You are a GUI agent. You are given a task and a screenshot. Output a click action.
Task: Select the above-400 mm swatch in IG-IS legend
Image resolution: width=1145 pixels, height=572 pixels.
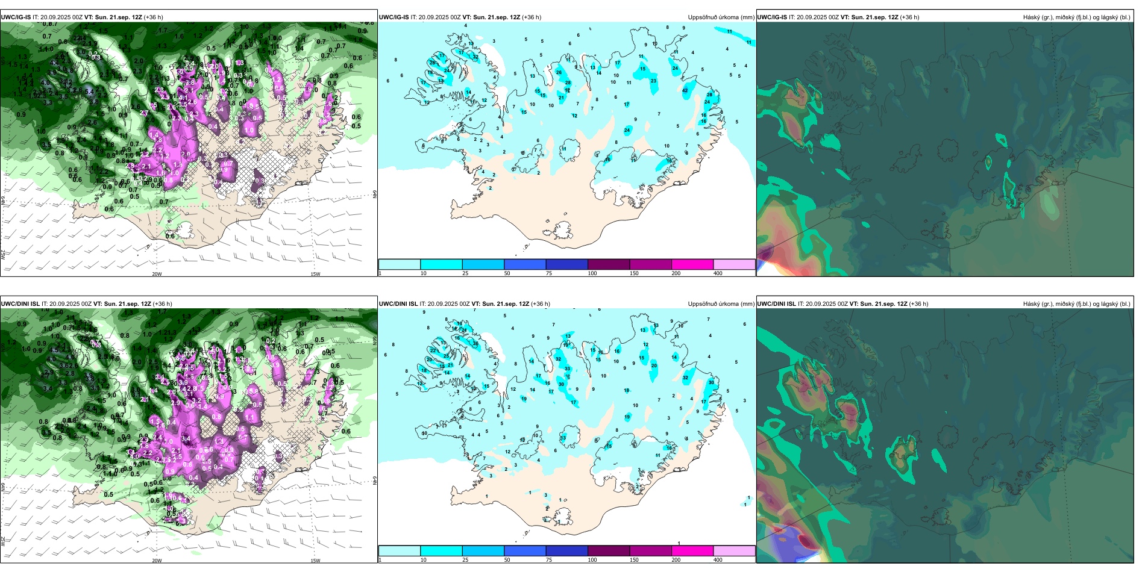[x=734, y=264]
